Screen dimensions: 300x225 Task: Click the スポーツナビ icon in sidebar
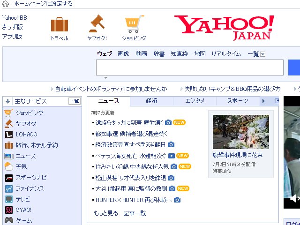click(x=9, y=178)
